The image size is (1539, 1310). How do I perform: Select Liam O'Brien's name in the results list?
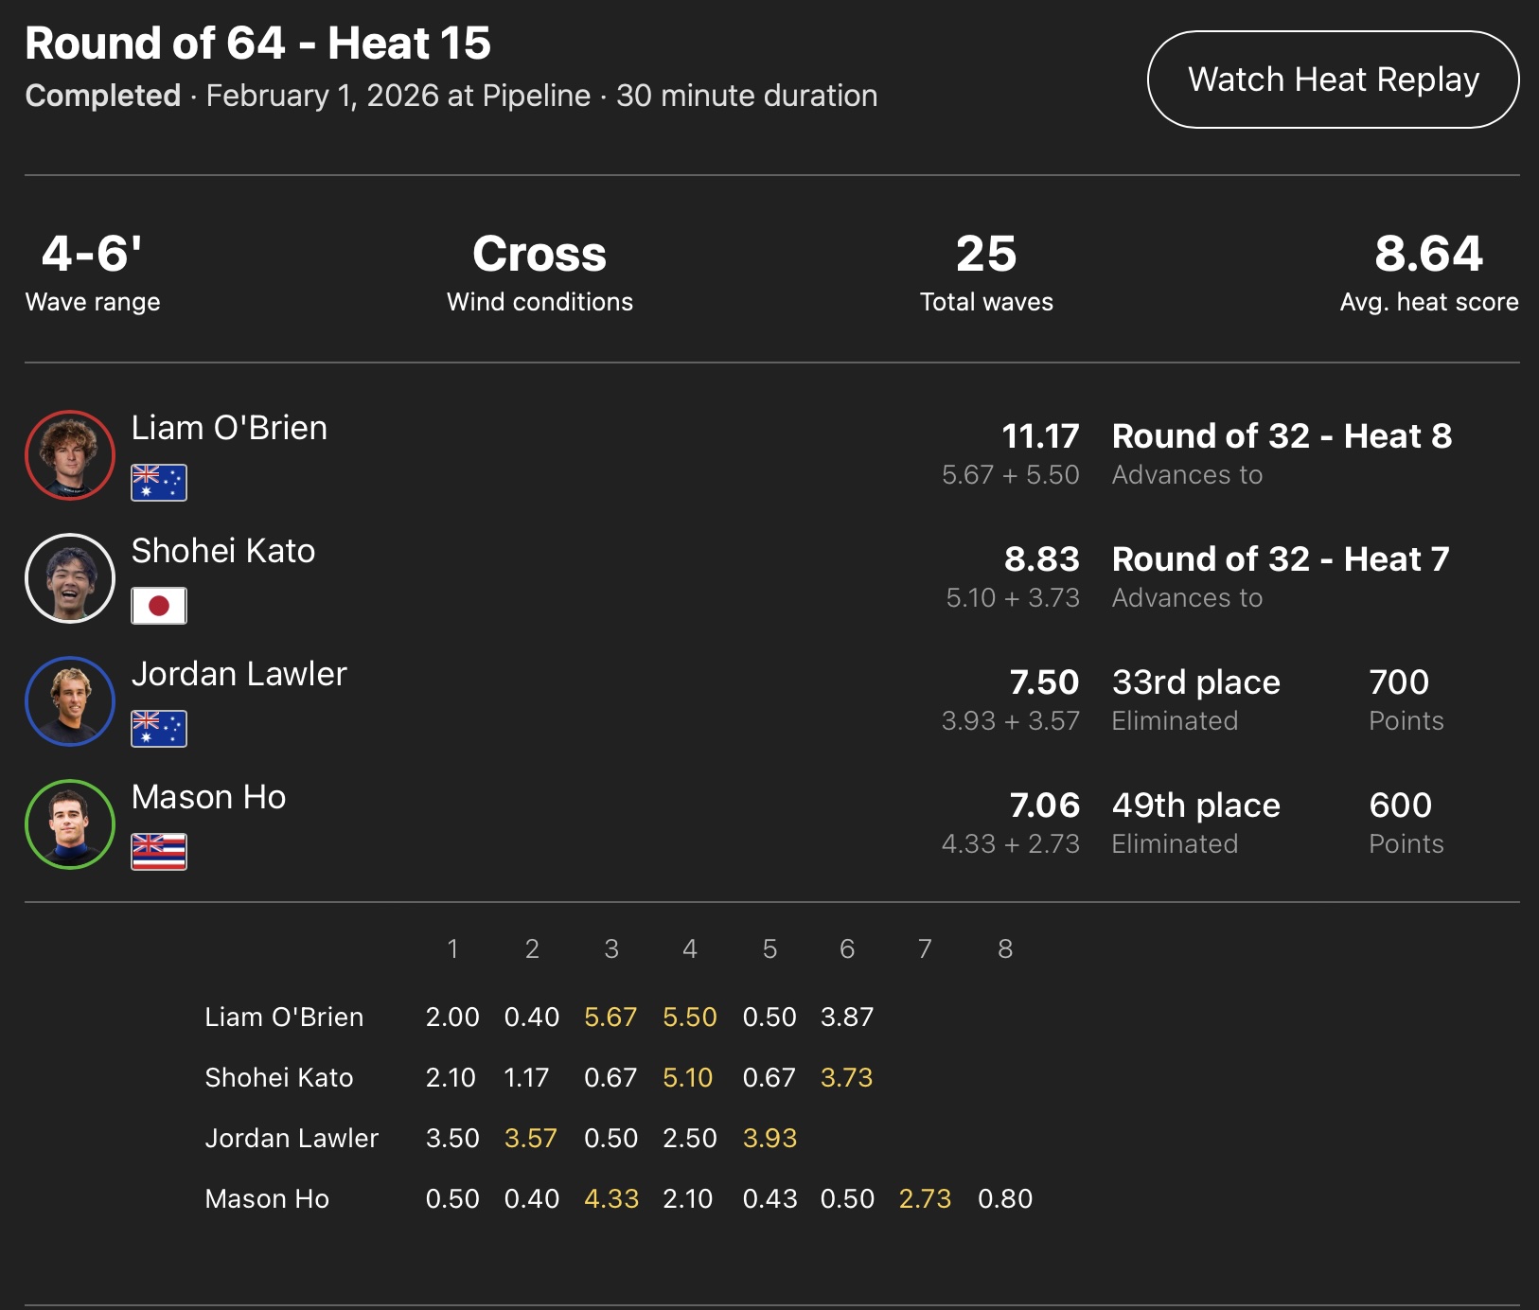coord(229,428)
